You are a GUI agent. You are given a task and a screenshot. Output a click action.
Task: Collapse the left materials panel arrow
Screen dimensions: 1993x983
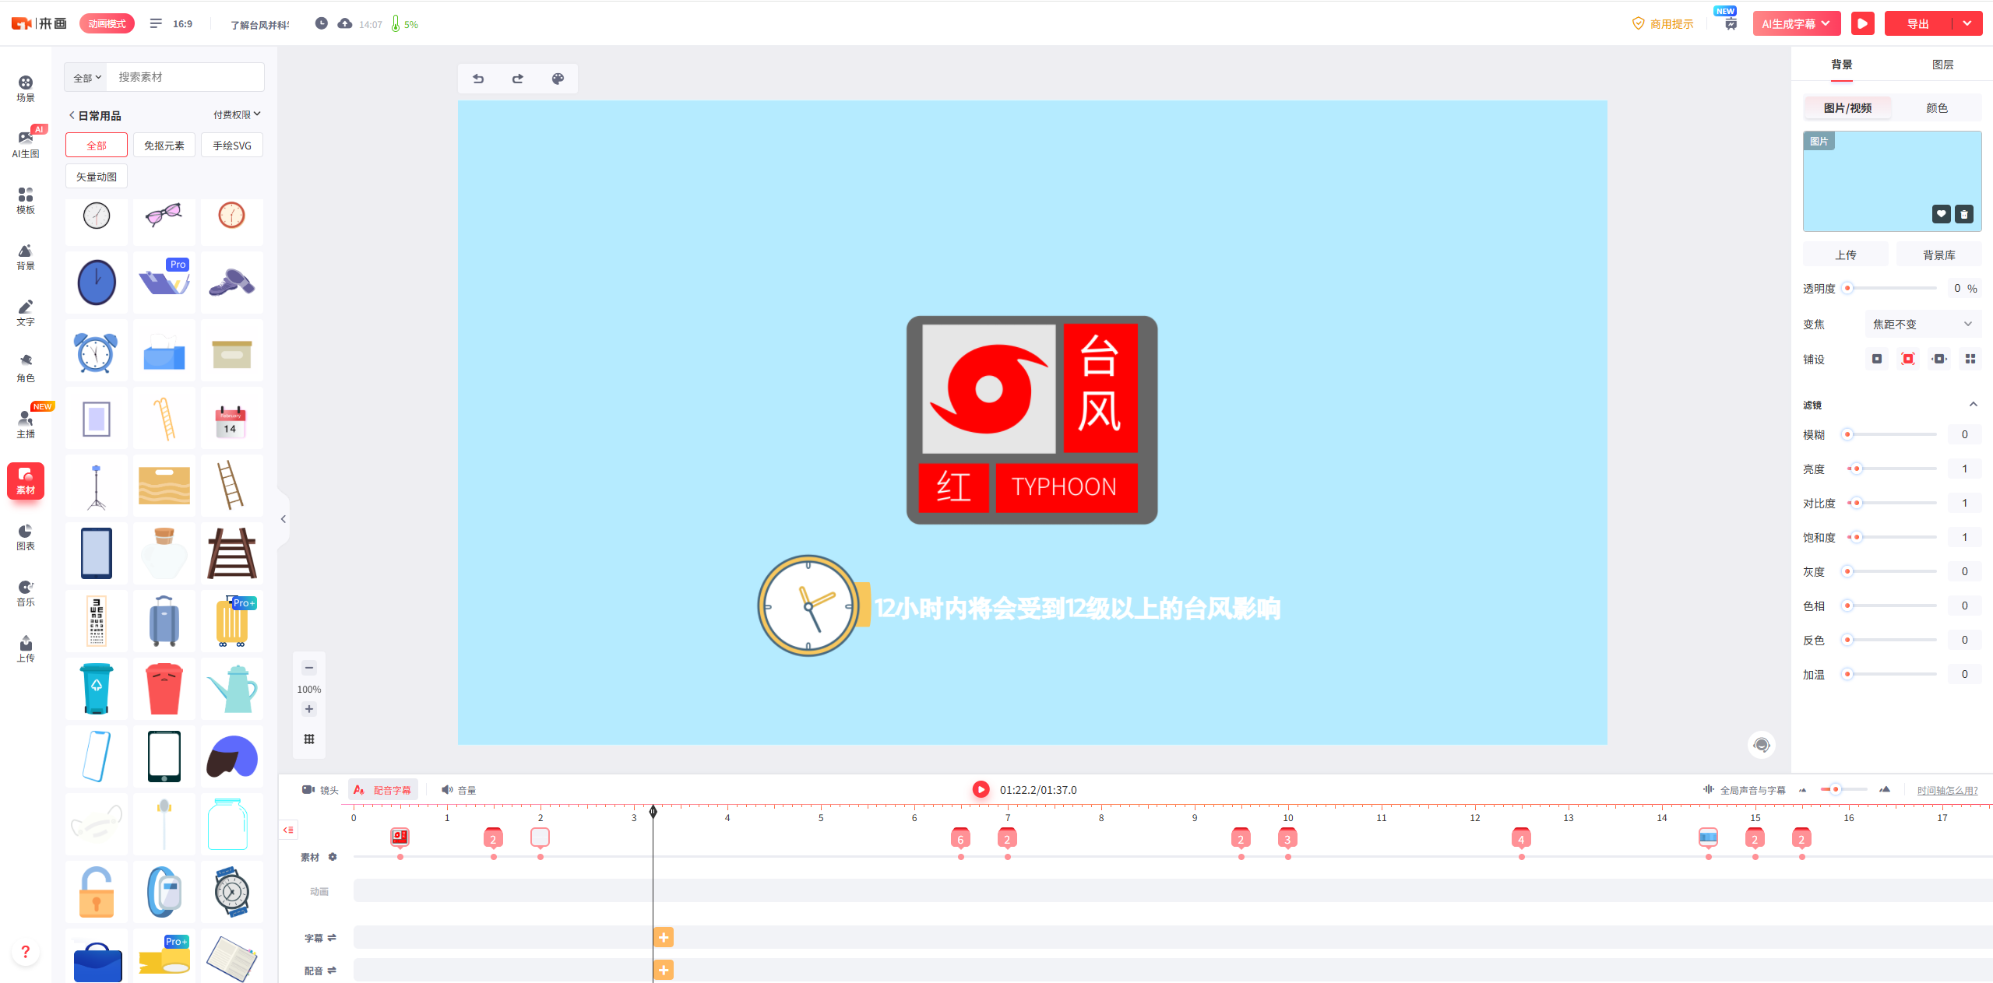pyautogui.click(x=283, y=519)
